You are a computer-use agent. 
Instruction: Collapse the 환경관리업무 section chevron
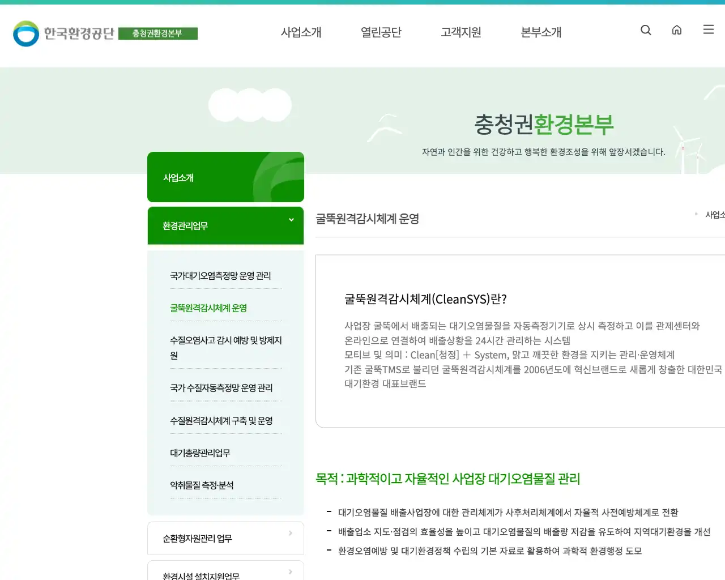(291, 220)
